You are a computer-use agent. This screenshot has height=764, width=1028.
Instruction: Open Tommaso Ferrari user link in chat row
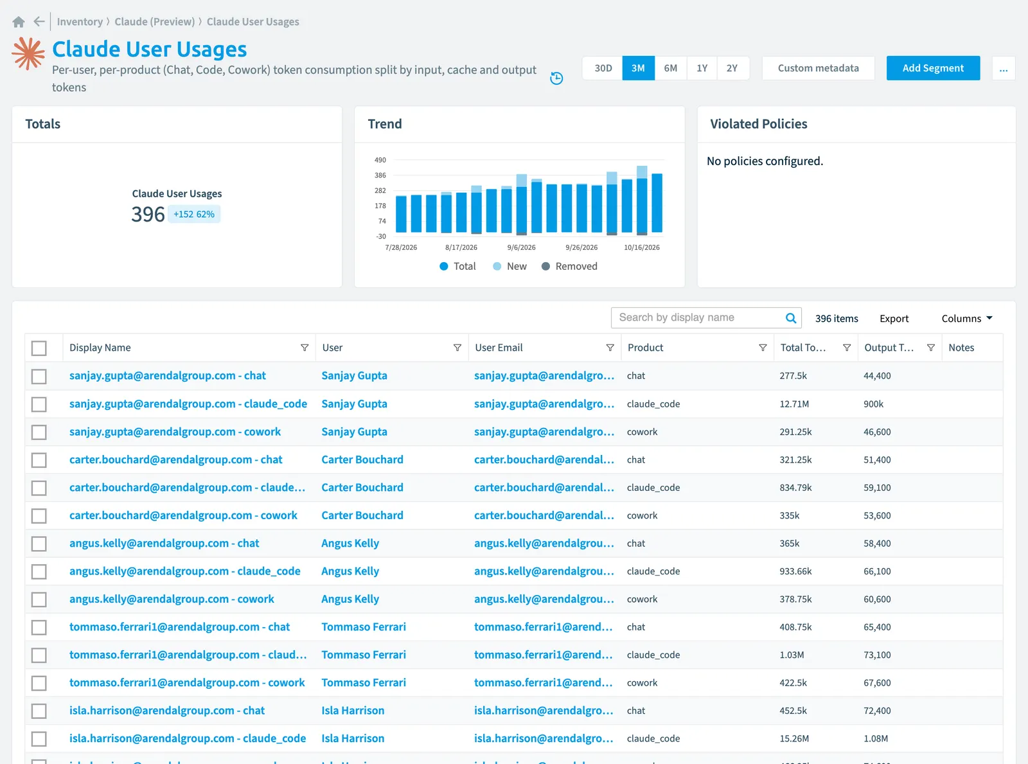coord(364,627)
